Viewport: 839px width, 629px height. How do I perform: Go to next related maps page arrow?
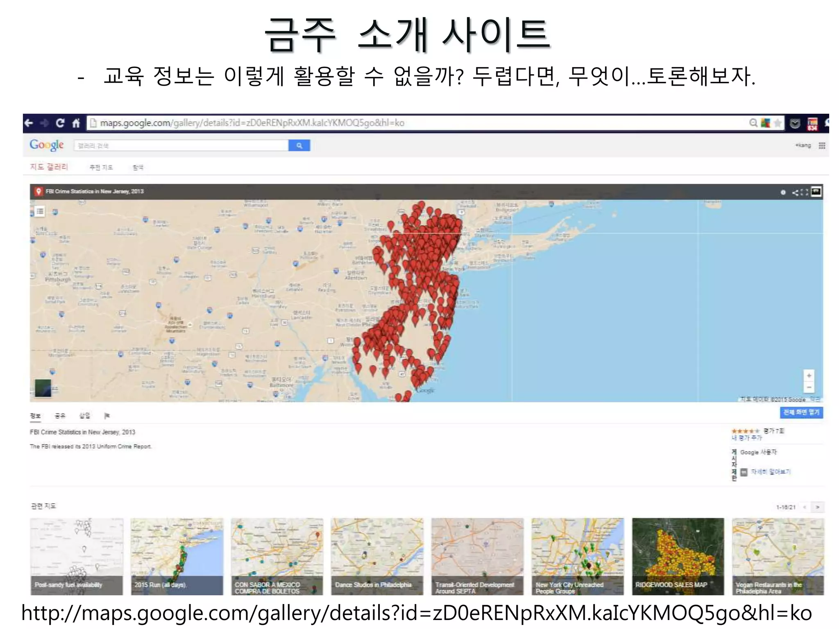pyautogui.click(x=818, y=507)
